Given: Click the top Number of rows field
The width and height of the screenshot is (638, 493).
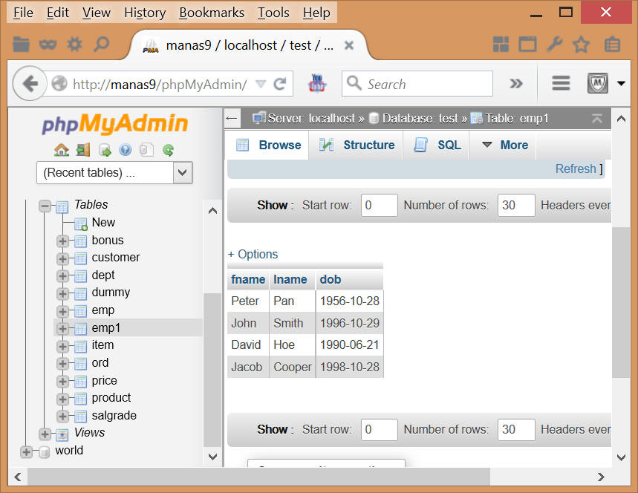Looking at the screenshot, I should [516, 205].
